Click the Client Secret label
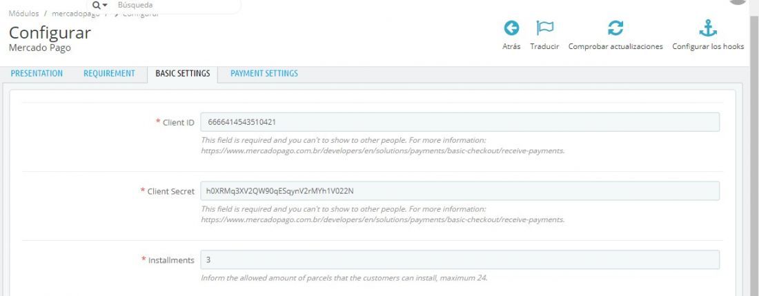 pyautogui.click(x=171, y=191)
